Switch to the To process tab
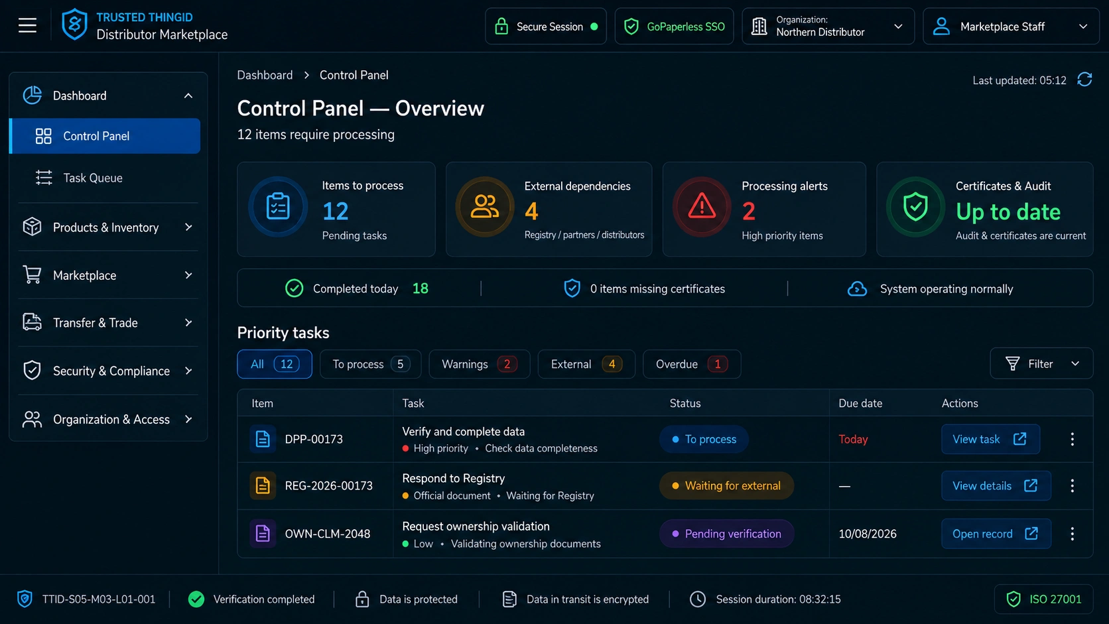Screen dimensions: 1109x624 click(x=371, y=364)
